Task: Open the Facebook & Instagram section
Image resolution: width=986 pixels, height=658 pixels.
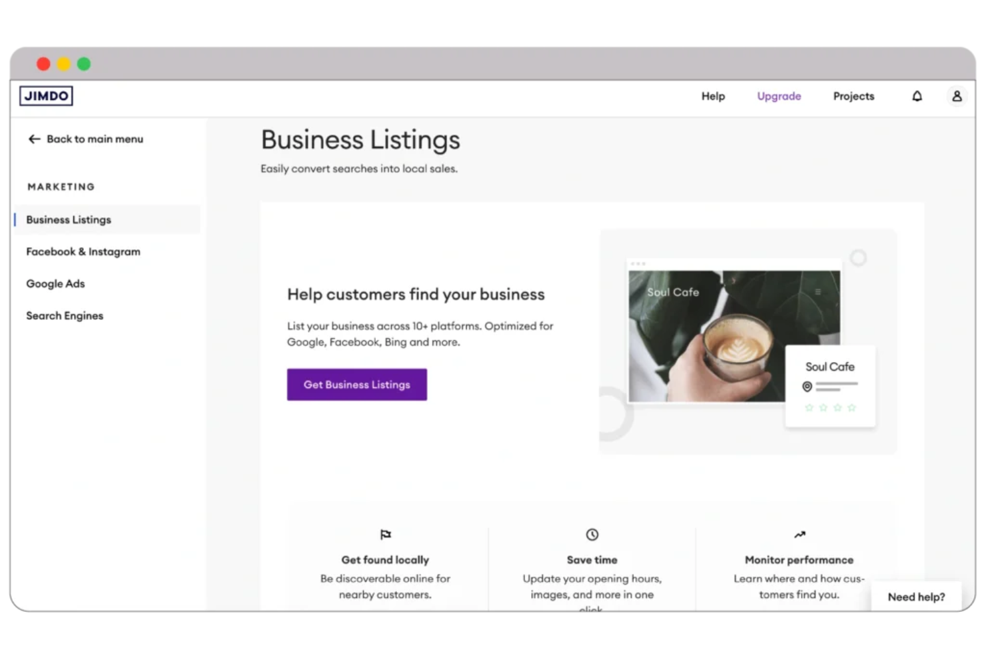Action: pos(83,251)
